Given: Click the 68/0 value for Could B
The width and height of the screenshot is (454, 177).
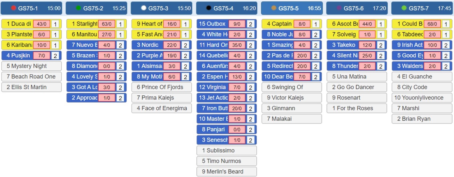Looking at the screenshot, I should (432, 24).
